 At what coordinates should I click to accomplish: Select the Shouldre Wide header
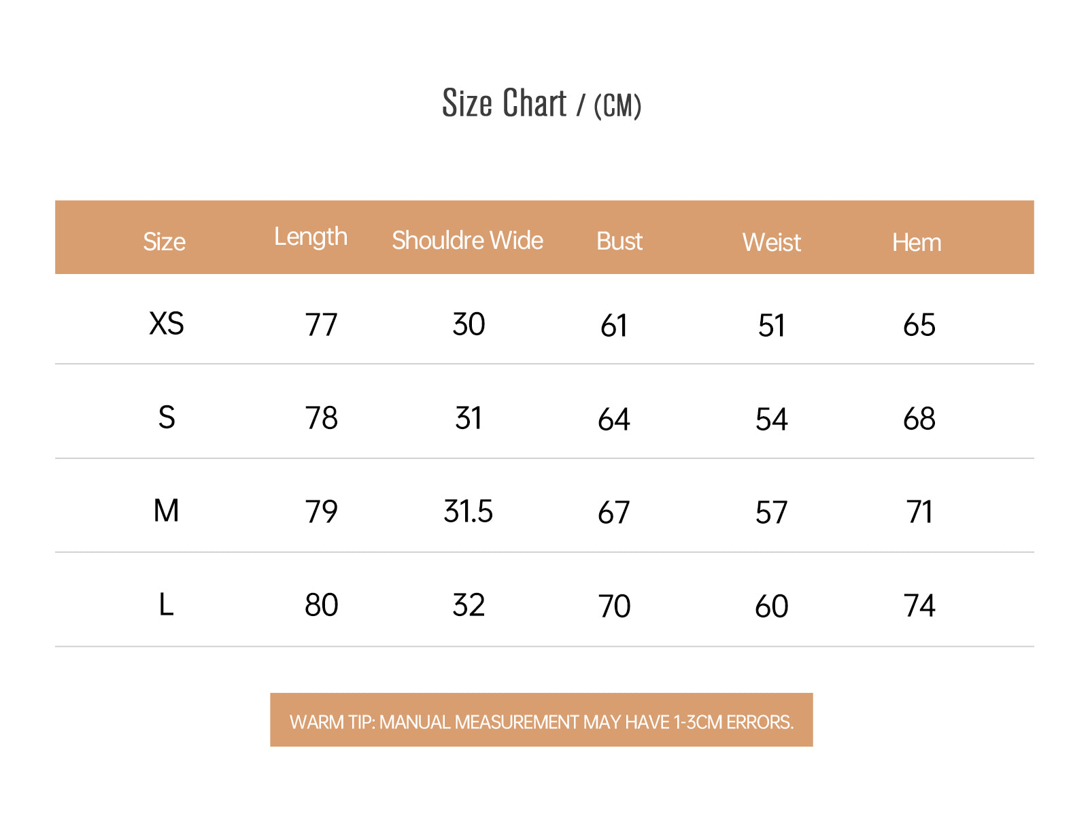pyautogui.click(x=468, y=240)
